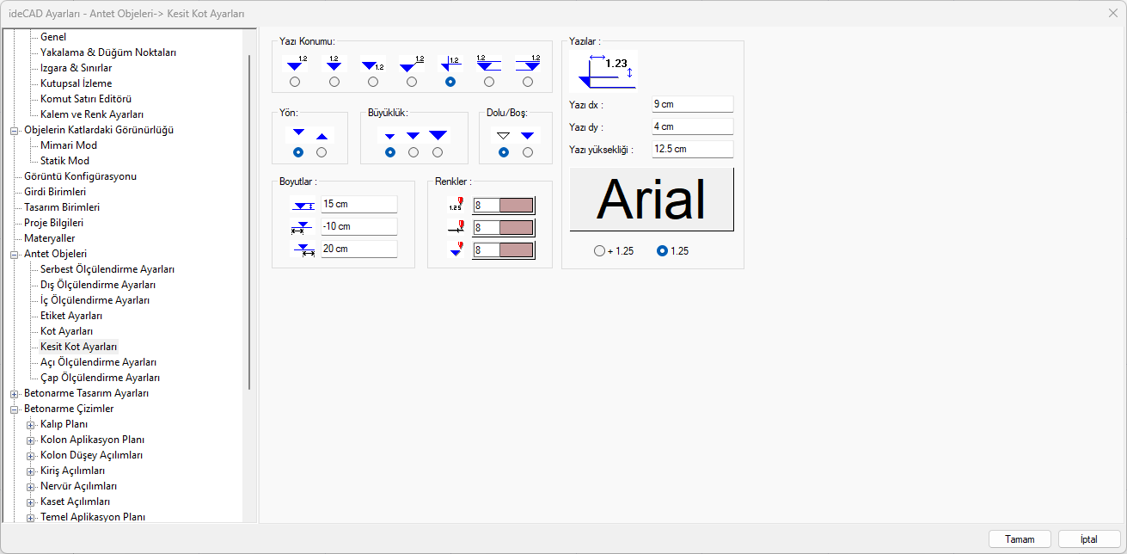Click the 1.23 text offset preview icon

point(608,70)
